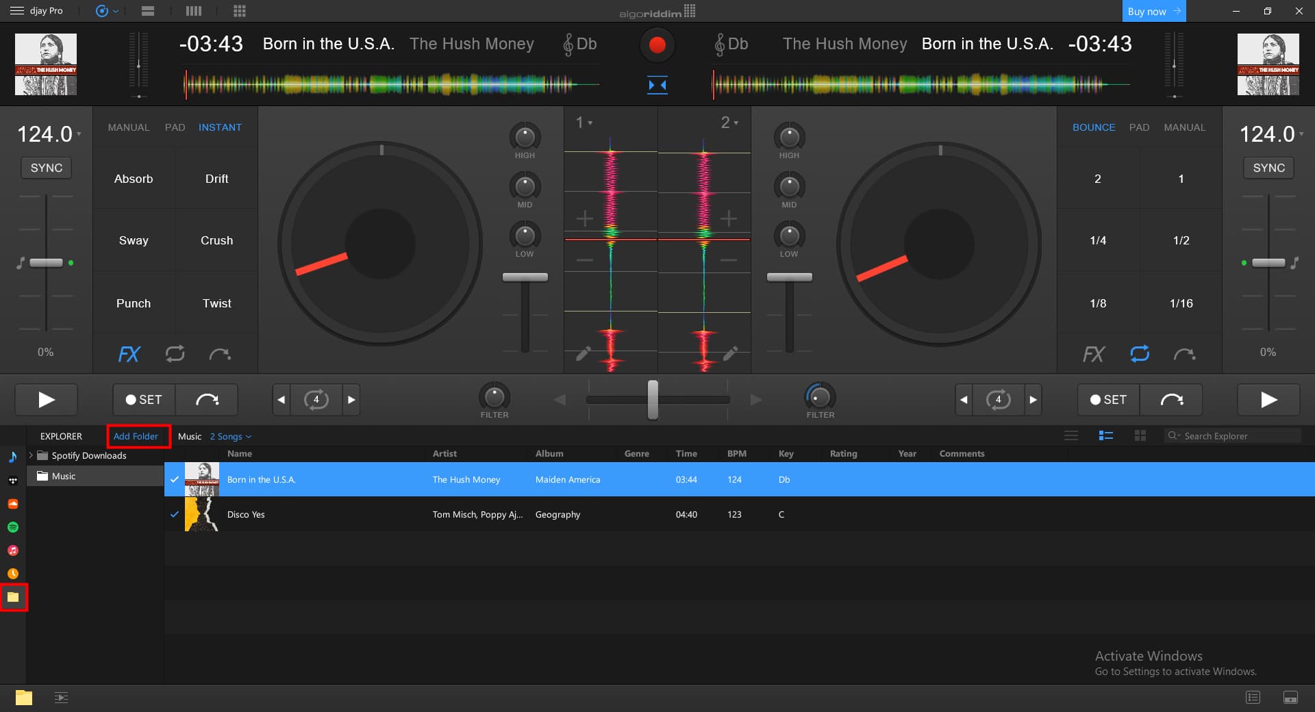
Task: Toggle the 1/4 bounce loop on right deck
Action: click(1098, 240)
